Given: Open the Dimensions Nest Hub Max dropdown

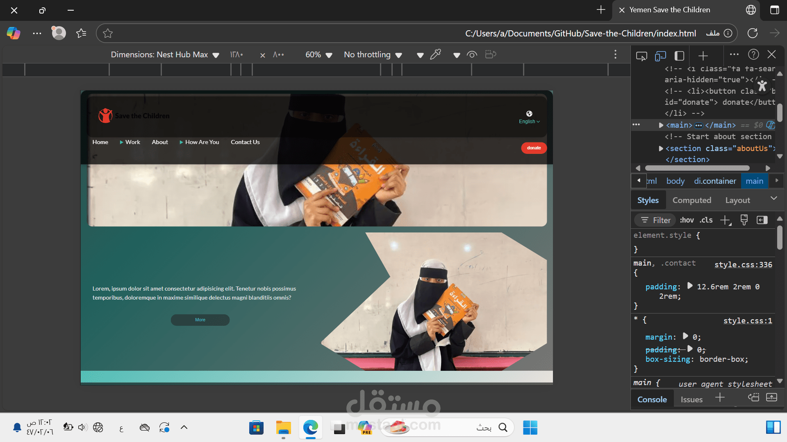Looking at the screenshot, I should (x=165, y=54).
